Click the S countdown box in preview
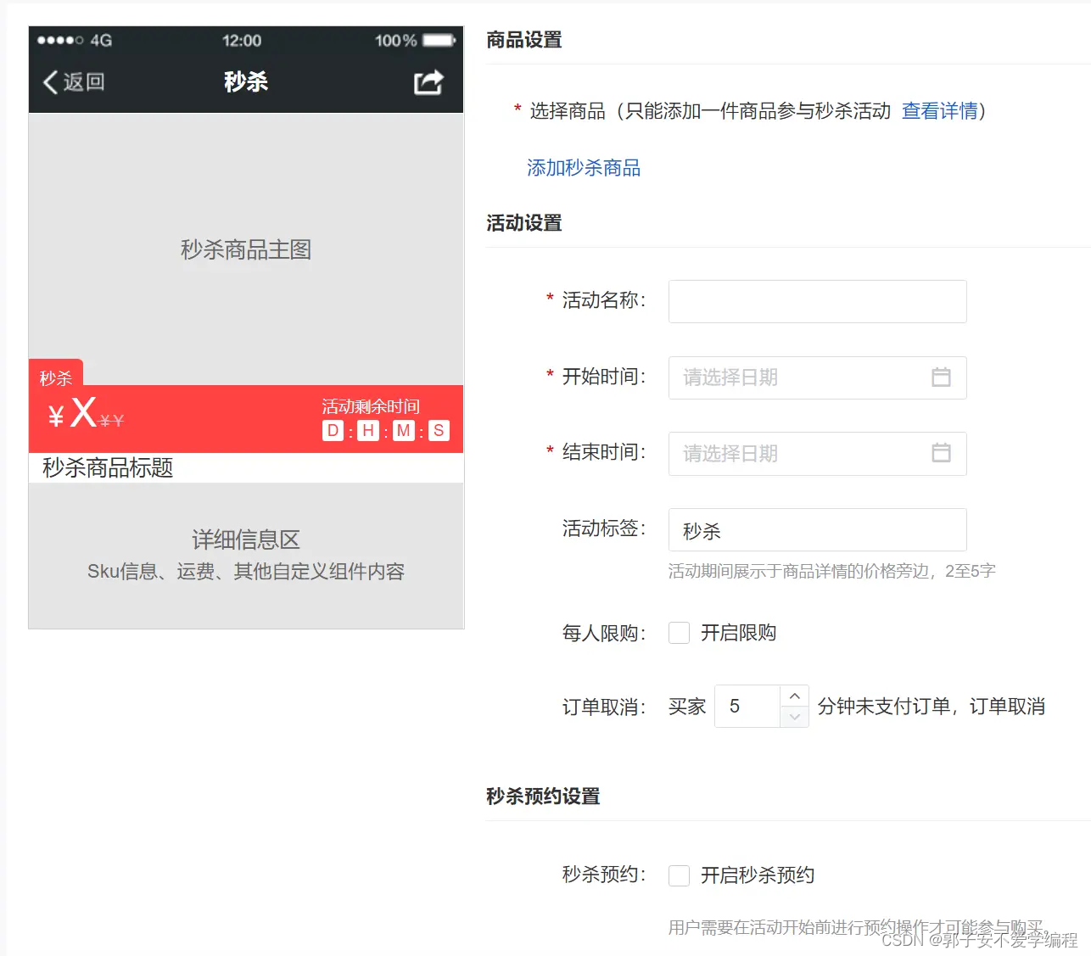 coord(439,431)
